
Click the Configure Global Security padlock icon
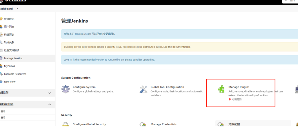click(66, 125)
